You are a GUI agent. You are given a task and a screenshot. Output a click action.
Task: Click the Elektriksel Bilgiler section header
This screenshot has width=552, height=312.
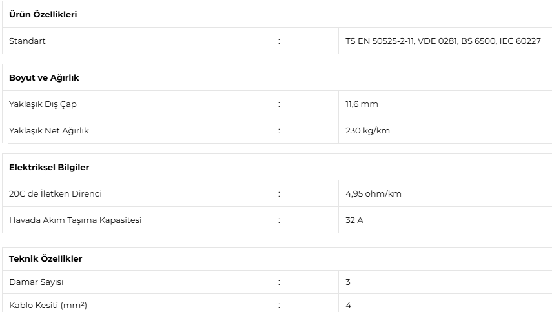pyautogui.click(x=49, y=167)
